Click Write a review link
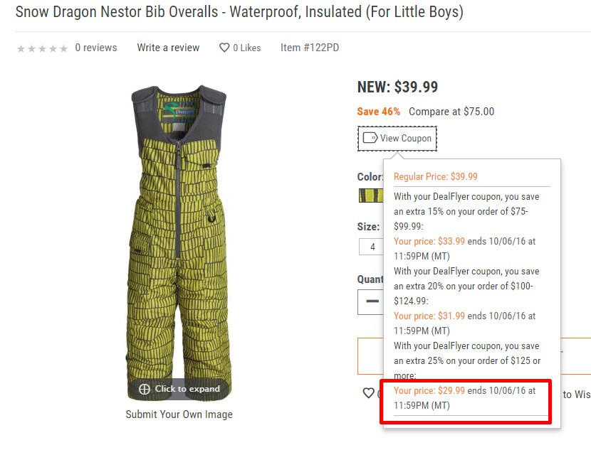 coord(168,48)
